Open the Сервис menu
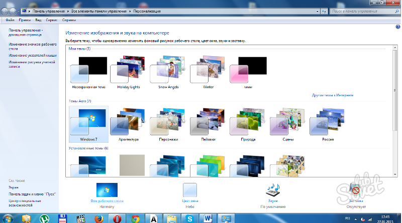 pyautogui.click(x=52, y=21)
